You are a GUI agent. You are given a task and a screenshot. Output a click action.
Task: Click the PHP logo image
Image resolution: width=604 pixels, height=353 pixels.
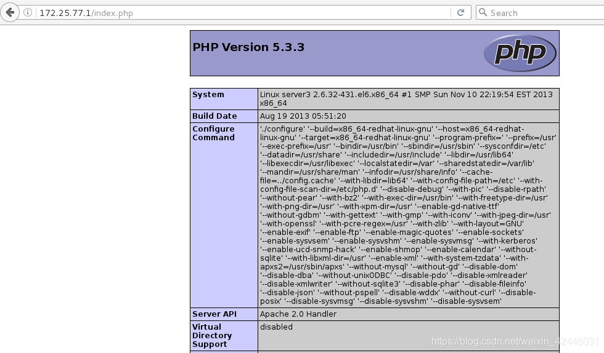point(520,53)
